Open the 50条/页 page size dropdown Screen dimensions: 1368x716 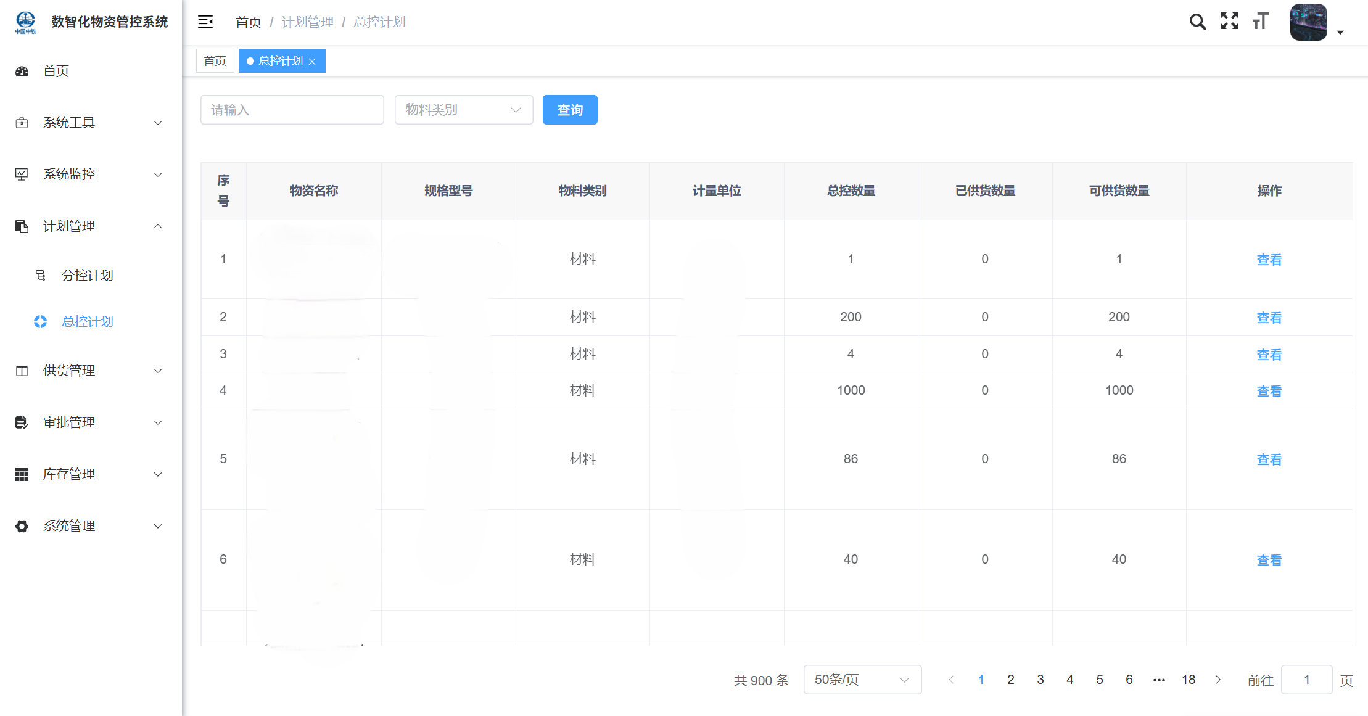pyautogui.click(x=862, y=680)
